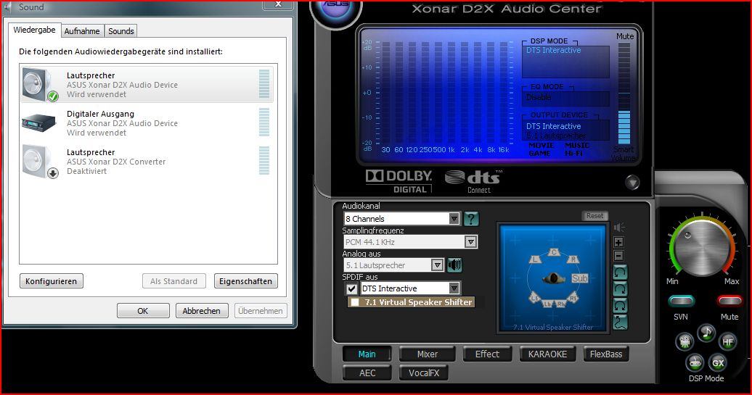Enable the GX DSP mode button
The width and height of the screenshot is (752, 395).
click(717, 362)
